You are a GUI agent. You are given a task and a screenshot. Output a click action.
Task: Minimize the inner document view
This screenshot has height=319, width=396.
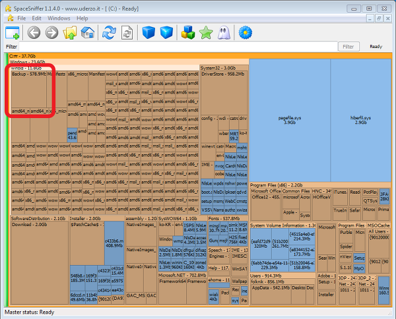[x=370, y=18]
